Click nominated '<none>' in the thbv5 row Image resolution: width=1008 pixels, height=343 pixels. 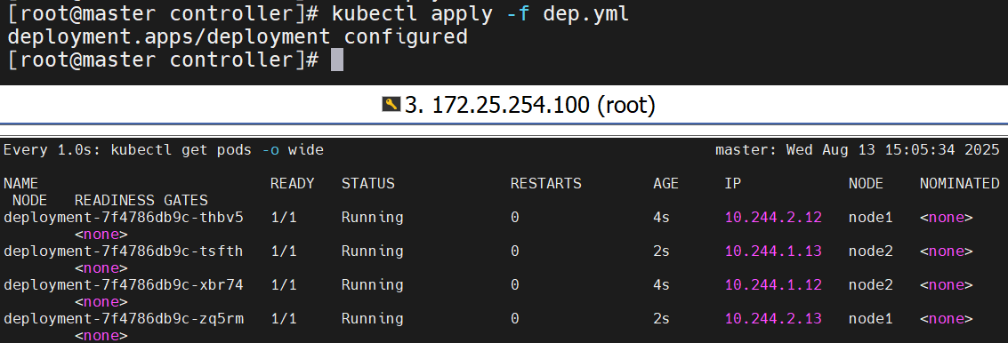(947, 217)
